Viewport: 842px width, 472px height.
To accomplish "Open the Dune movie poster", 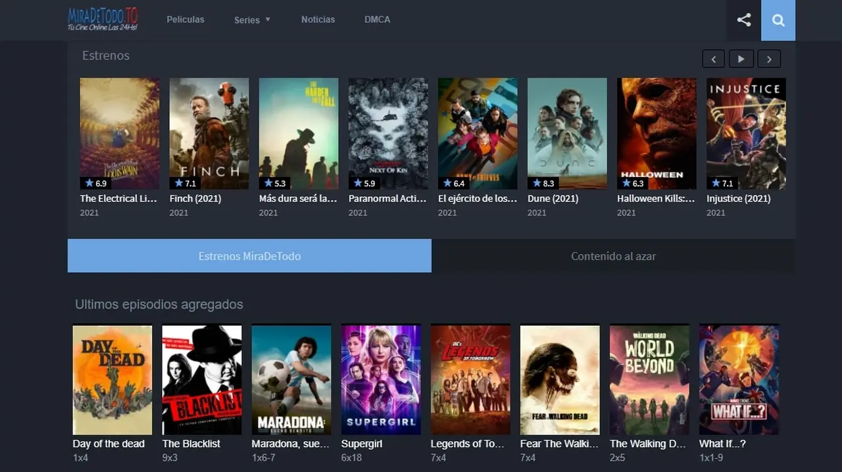I will (x=567, y=134).
